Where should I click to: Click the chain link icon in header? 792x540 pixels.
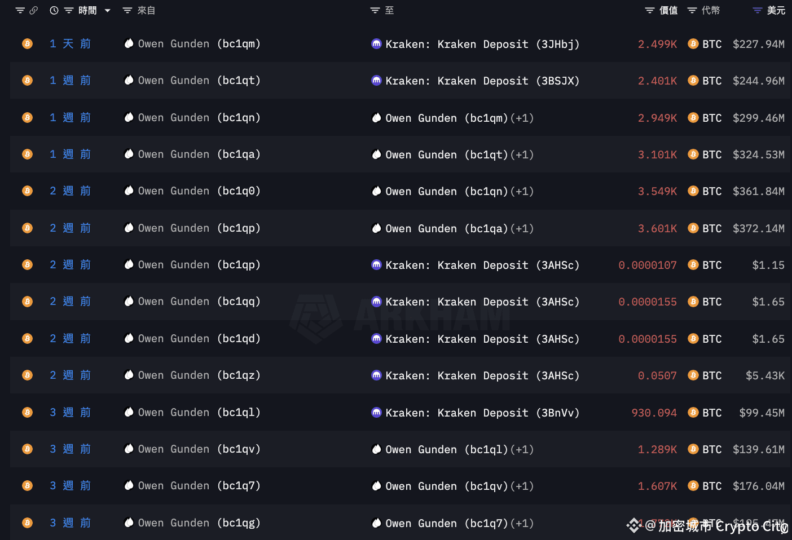34,11
